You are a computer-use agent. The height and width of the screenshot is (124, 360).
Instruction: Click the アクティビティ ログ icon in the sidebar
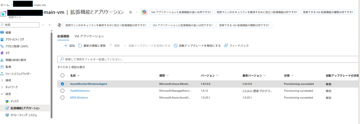coord(2,39)
